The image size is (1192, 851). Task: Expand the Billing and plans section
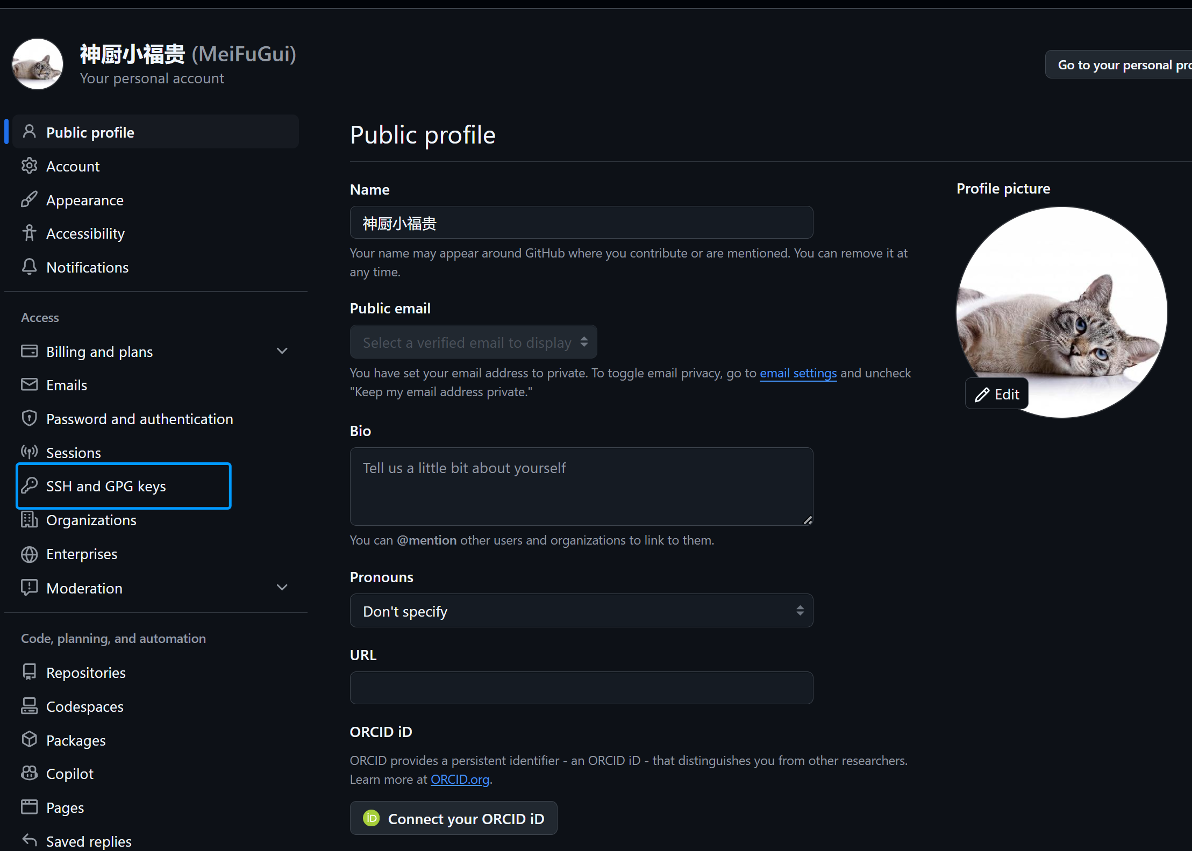[282, 351]
